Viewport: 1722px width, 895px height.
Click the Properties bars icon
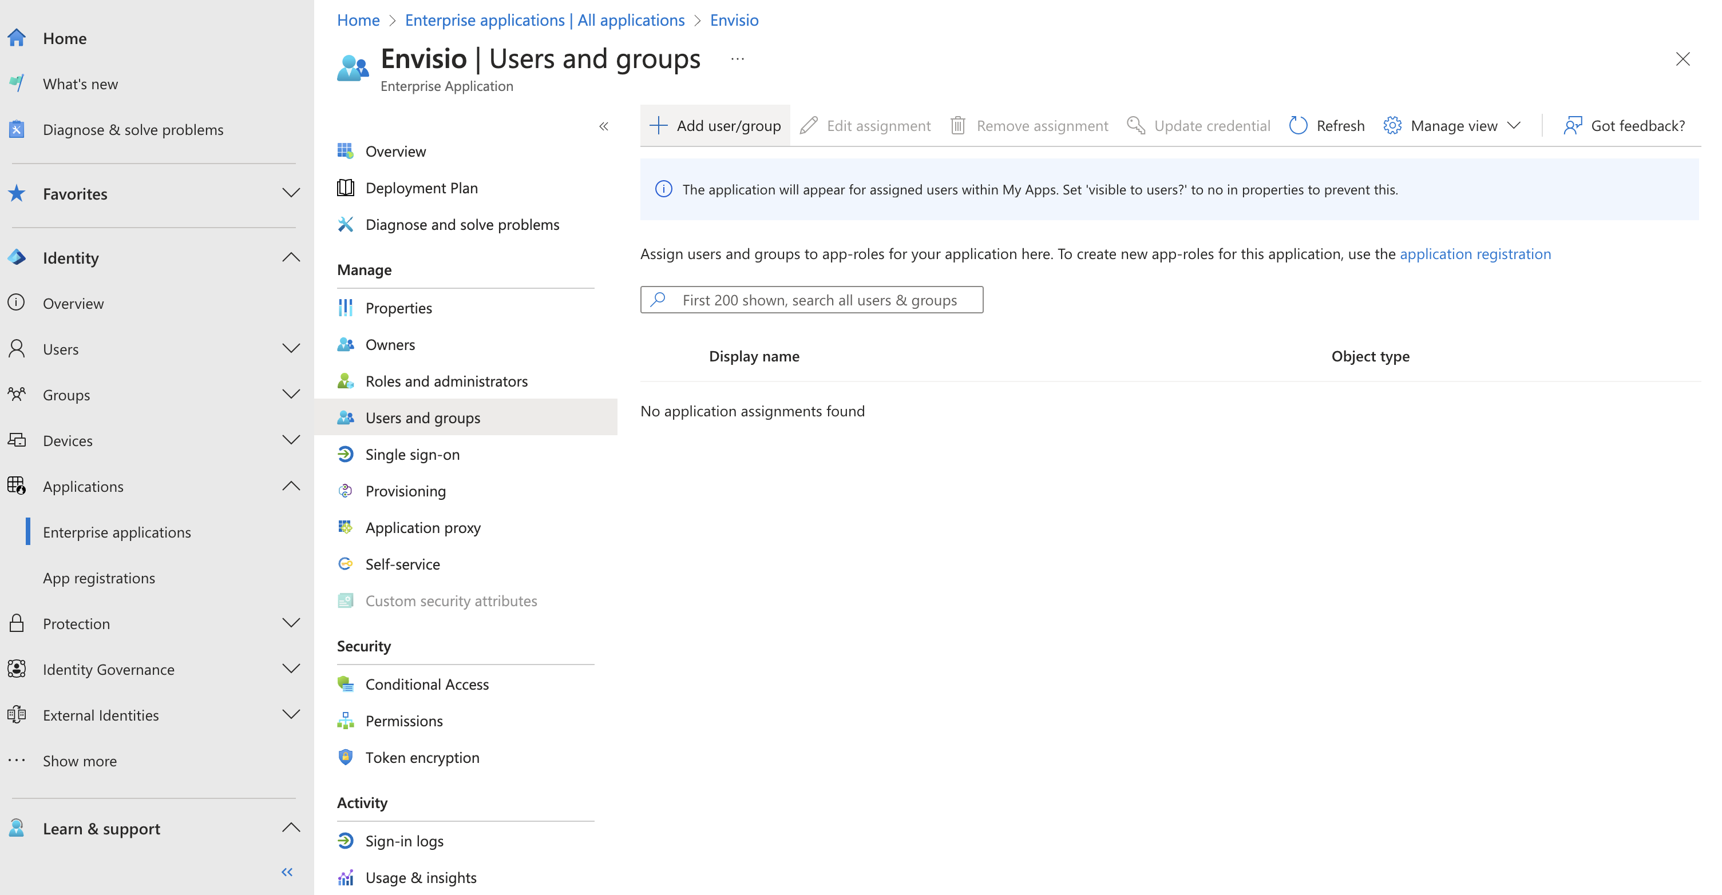point(346,307)
